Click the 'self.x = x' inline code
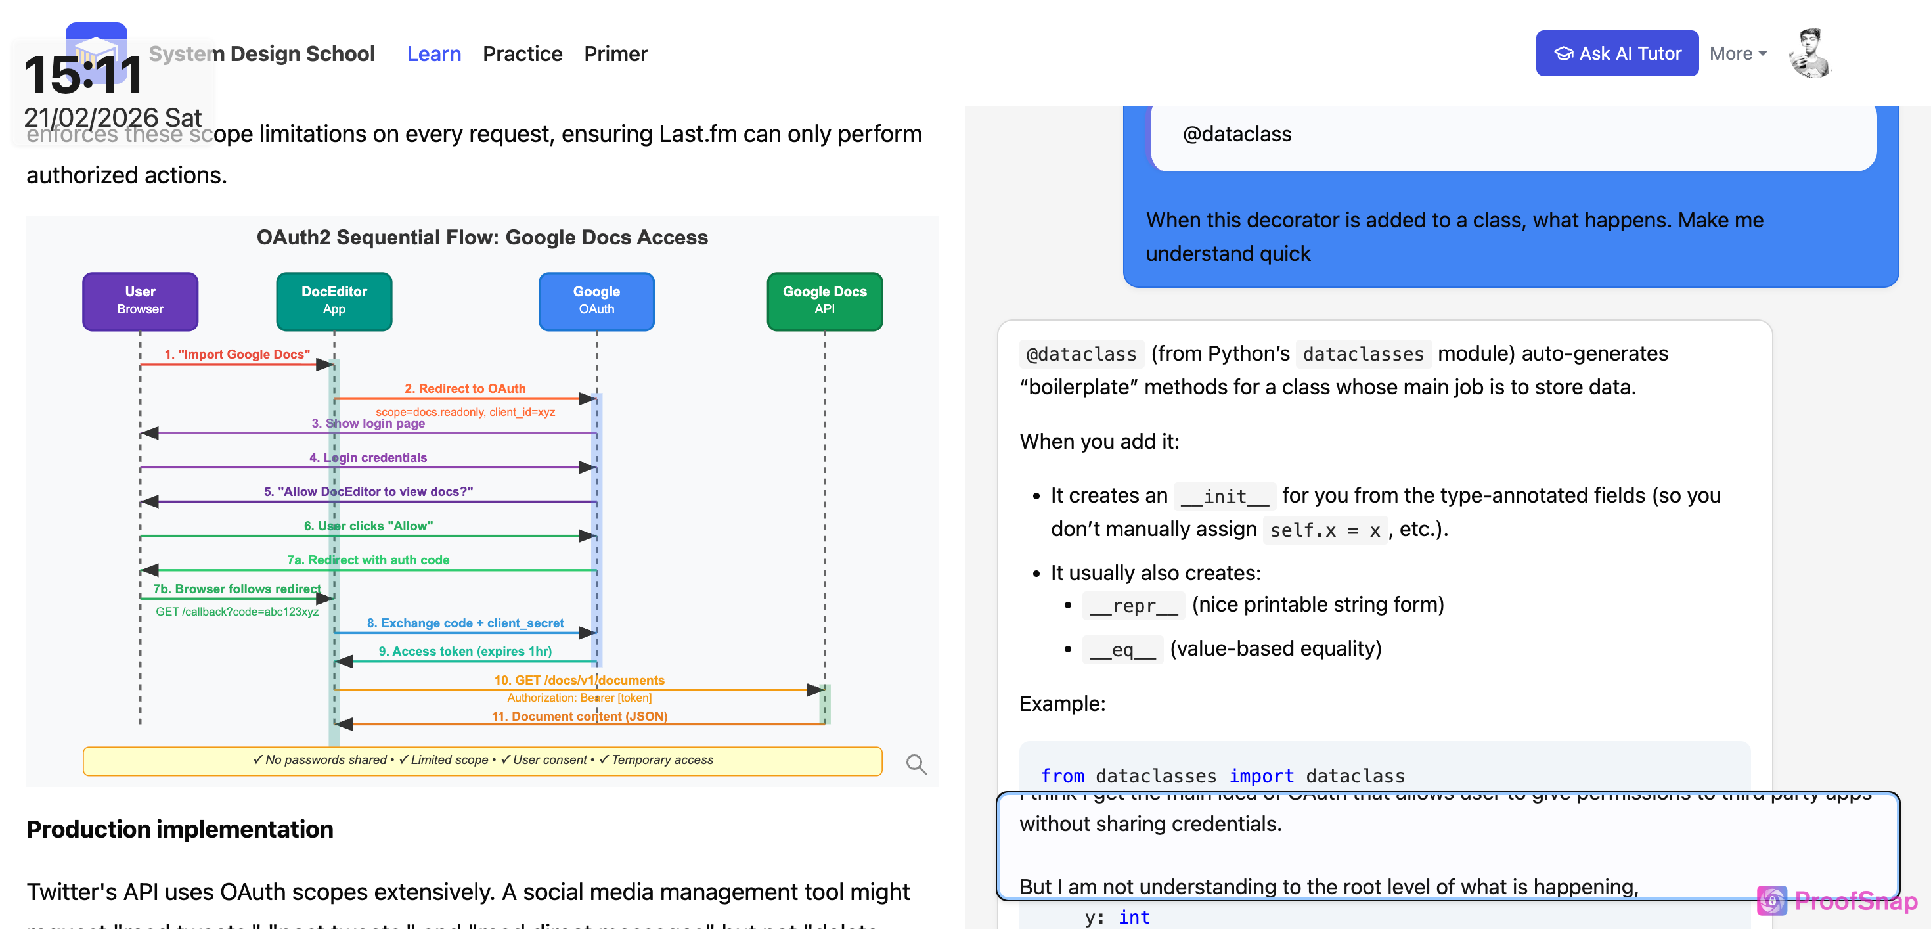The image size is (1931, 929). pos(1325,530)
